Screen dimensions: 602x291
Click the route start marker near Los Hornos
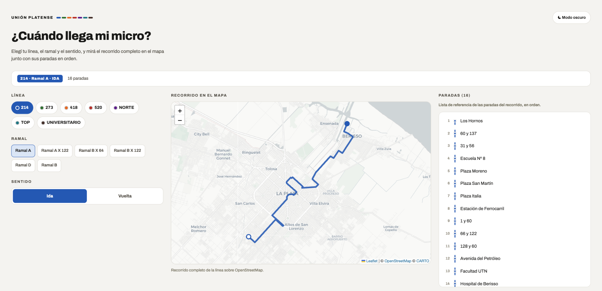(x=249, y=237)
